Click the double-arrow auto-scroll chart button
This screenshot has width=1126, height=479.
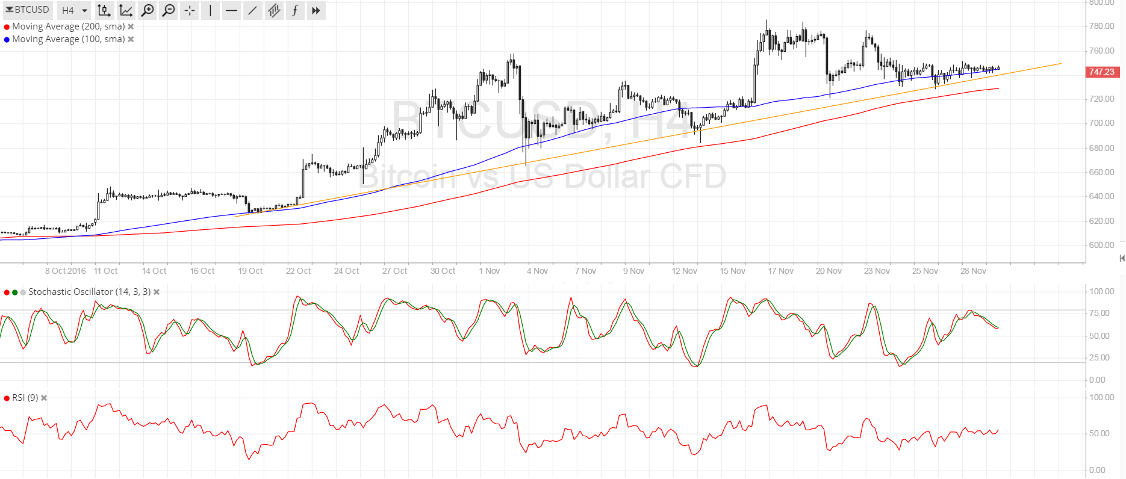pos(316,10)
